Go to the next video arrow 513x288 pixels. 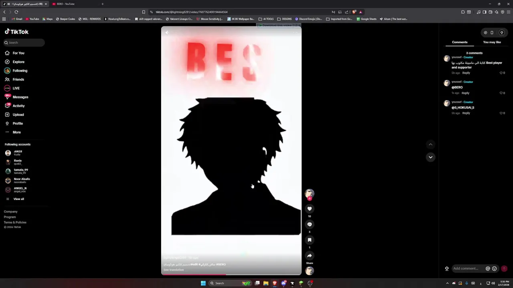[x=430, y=157]
